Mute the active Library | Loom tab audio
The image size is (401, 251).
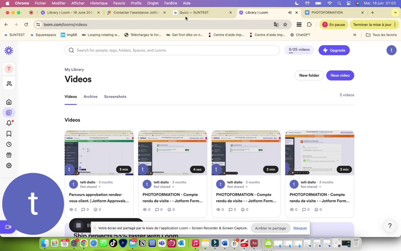(x=290, y=13)
